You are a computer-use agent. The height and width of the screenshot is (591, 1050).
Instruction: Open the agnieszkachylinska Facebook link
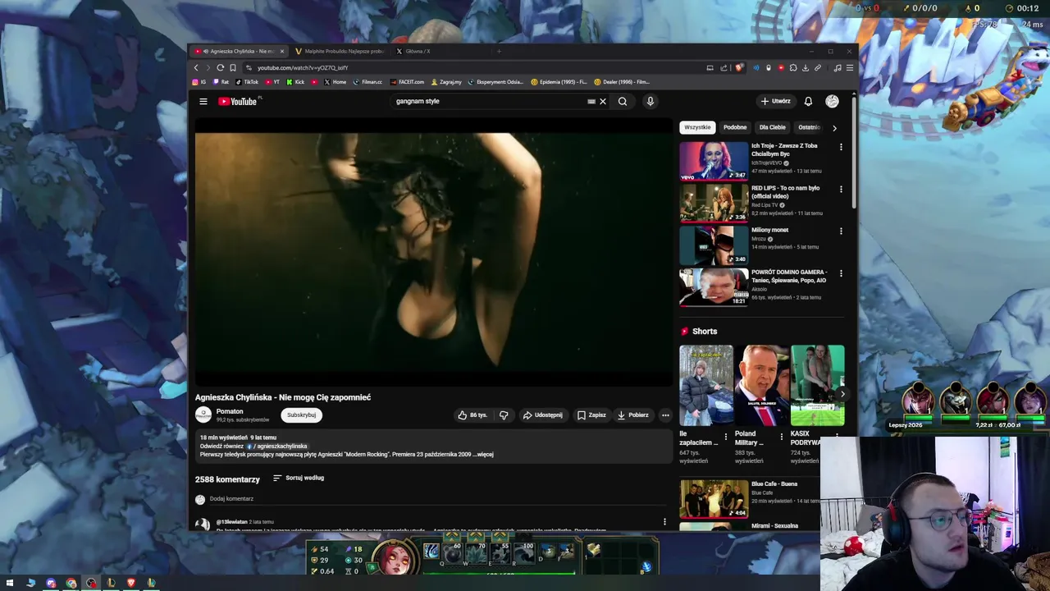pos(277,446)
